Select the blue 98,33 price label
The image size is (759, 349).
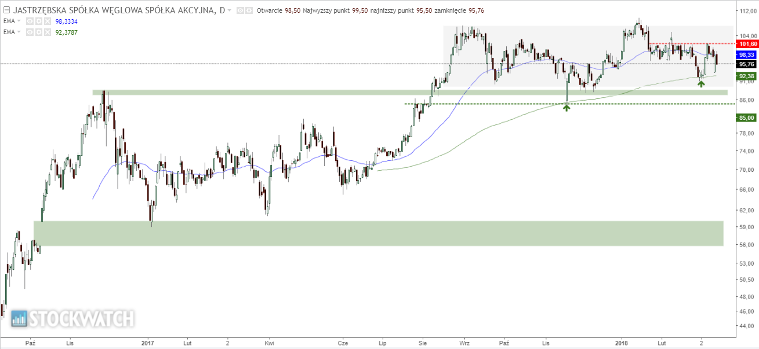point(746,54)
